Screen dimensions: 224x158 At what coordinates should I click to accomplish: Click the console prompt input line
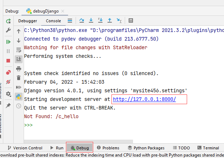click(108, 125)
